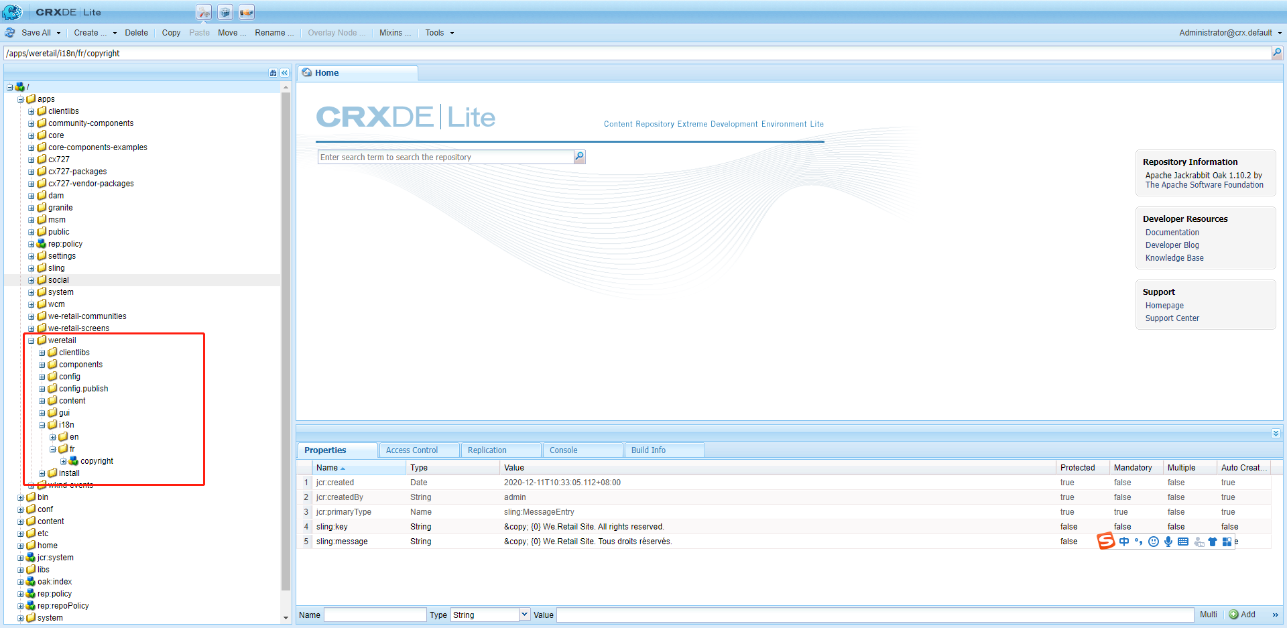This screenshot has width=1287, height=628.
Task: Select the sling:message property row
Action: point(784,542)
